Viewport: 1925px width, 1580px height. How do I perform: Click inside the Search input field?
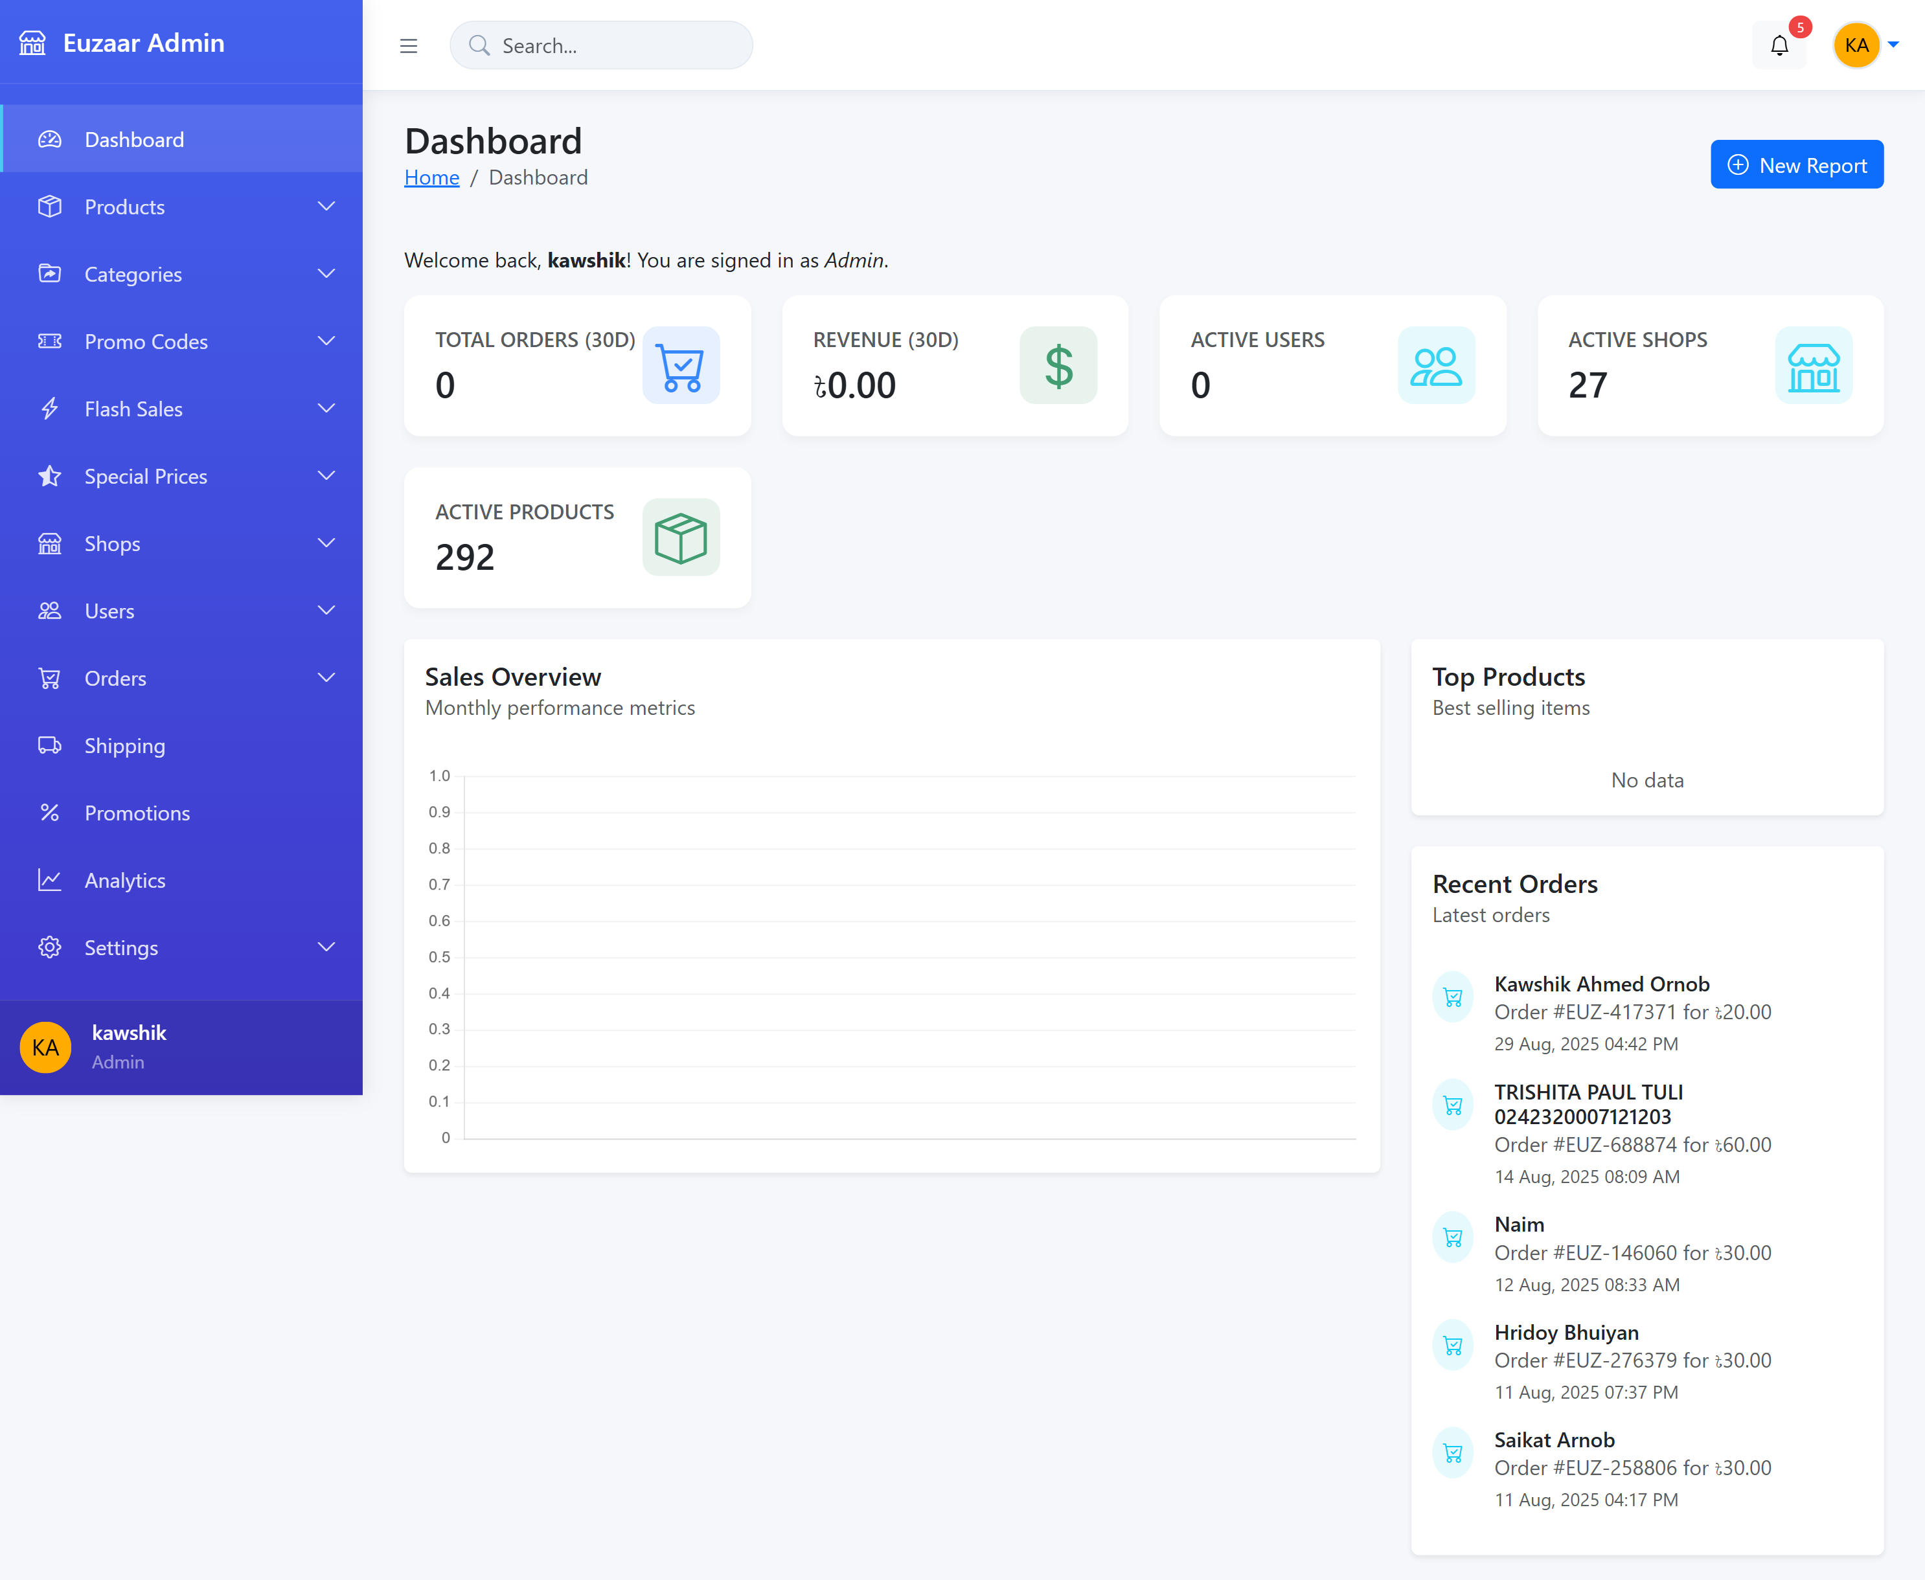click(x=600, y=45)
